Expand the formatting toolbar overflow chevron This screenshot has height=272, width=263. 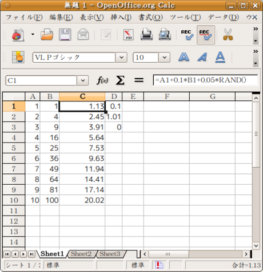click(x=256, y=51)
